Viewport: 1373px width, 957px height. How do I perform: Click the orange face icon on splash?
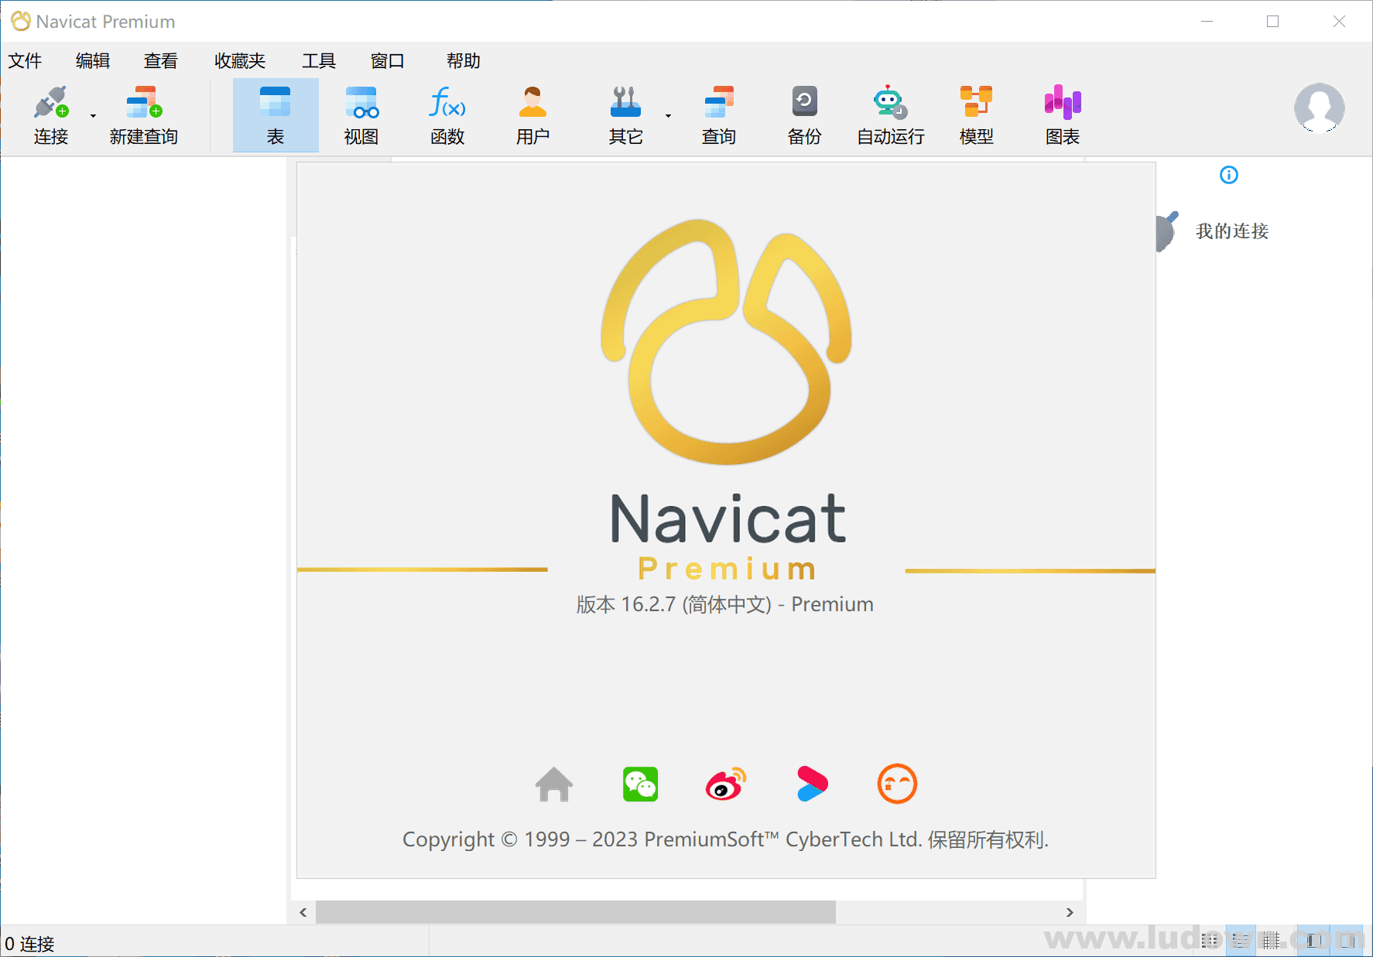point(897,784)
